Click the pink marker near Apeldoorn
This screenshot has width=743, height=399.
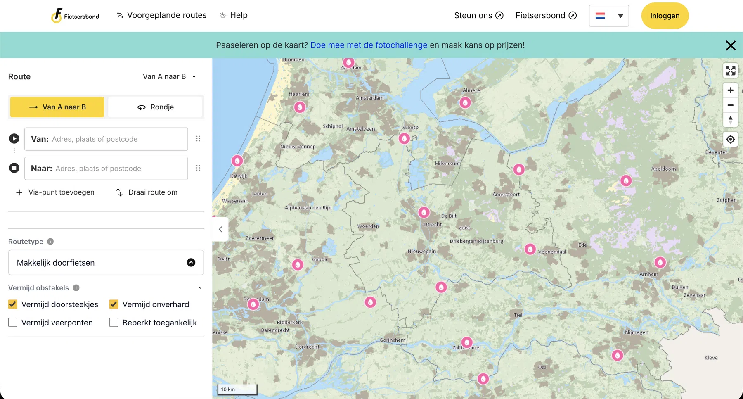tap(626, 180)
